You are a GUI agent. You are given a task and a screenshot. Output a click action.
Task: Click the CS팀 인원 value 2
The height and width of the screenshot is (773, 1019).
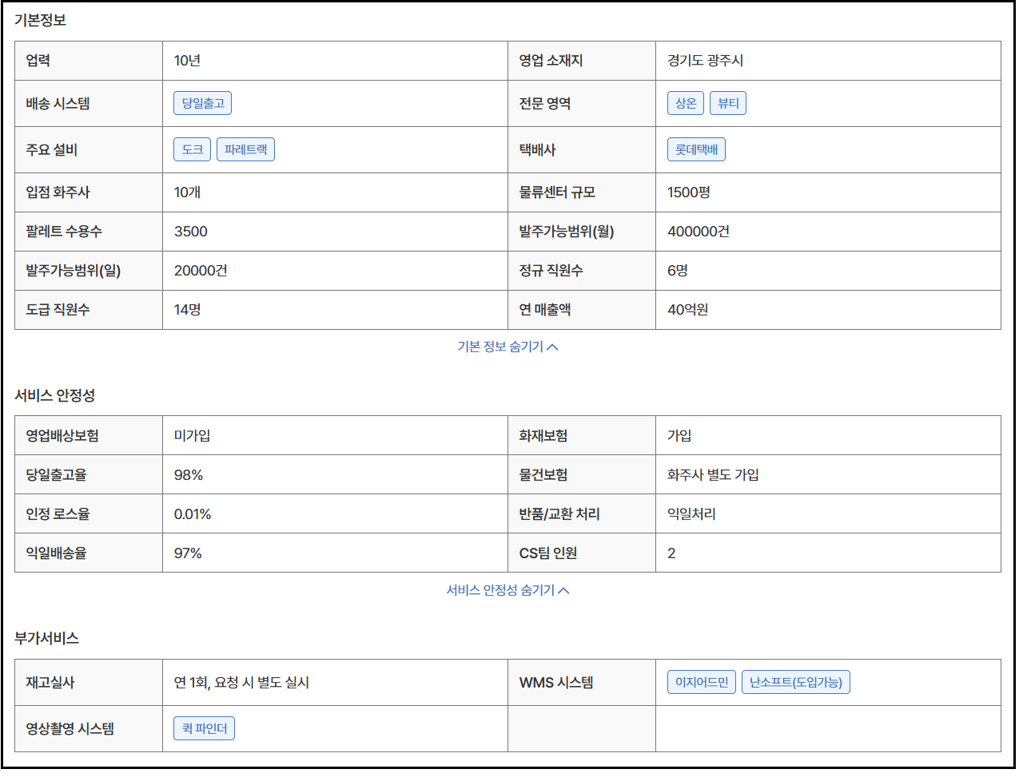click(671, 553)
